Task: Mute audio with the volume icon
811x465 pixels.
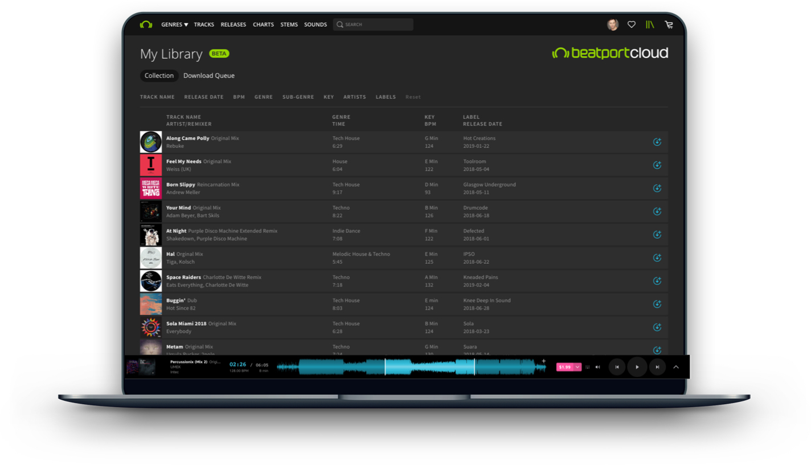Action: coord(597,367)
